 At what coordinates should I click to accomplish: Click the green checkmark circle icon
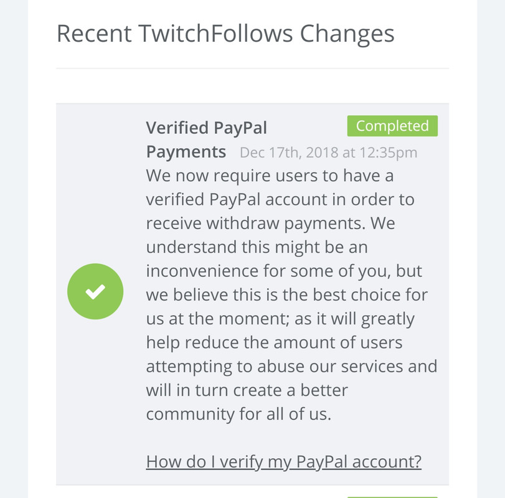coord(95,291)
